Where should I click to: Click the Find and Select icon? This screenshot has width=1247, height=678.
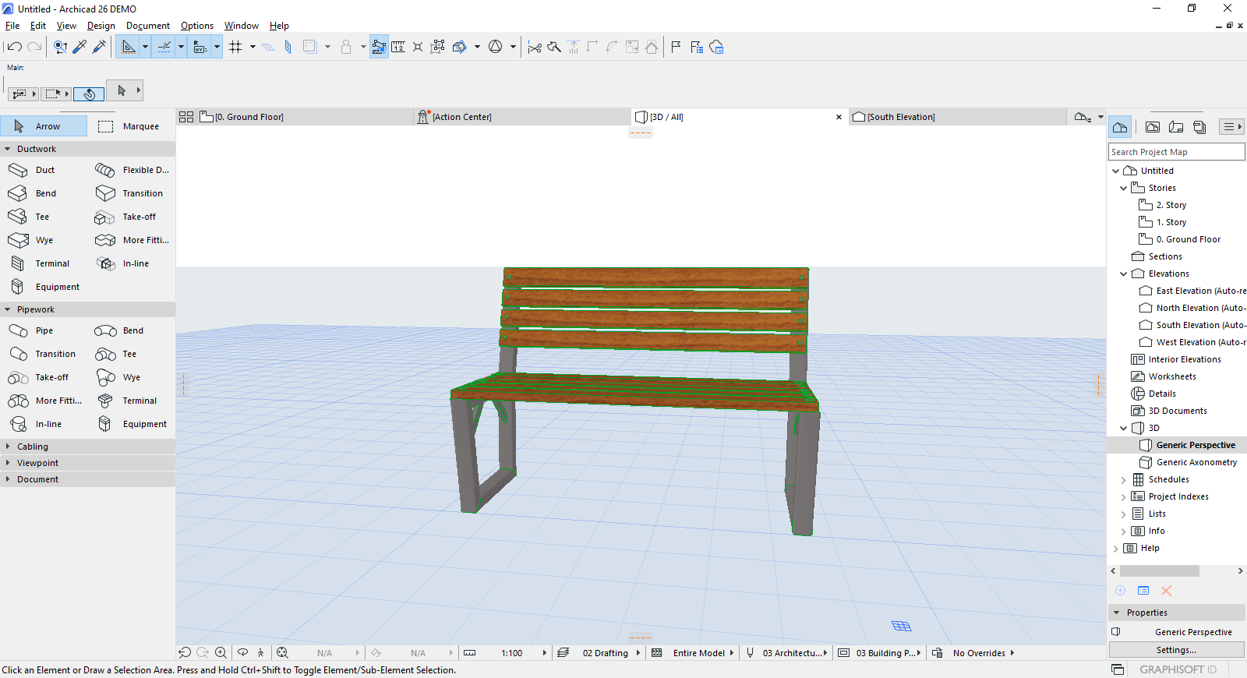coord(60,48)
